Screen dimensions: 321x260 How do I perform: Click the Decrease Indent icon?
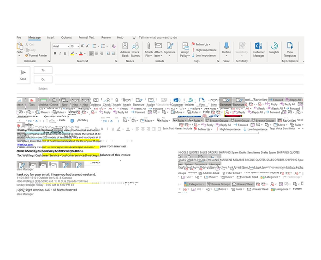point(108,53)
